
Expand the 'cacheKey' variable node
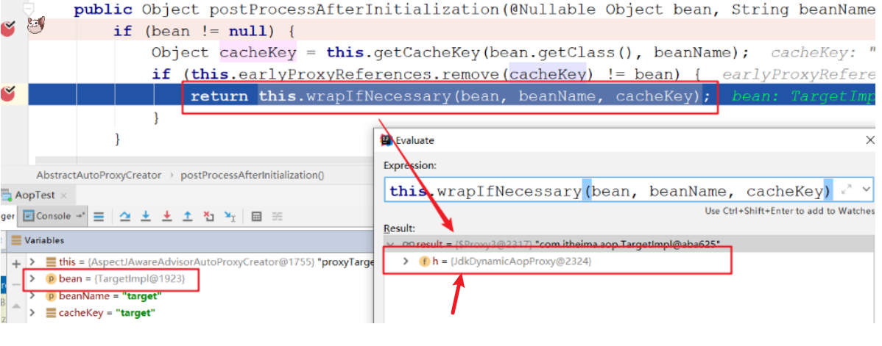pos(32,313)
